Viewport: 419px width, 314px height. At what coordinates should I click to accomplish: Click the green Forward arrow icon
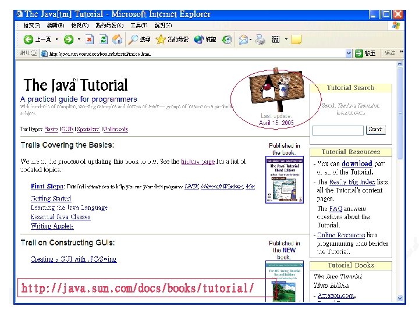[69, 40]
